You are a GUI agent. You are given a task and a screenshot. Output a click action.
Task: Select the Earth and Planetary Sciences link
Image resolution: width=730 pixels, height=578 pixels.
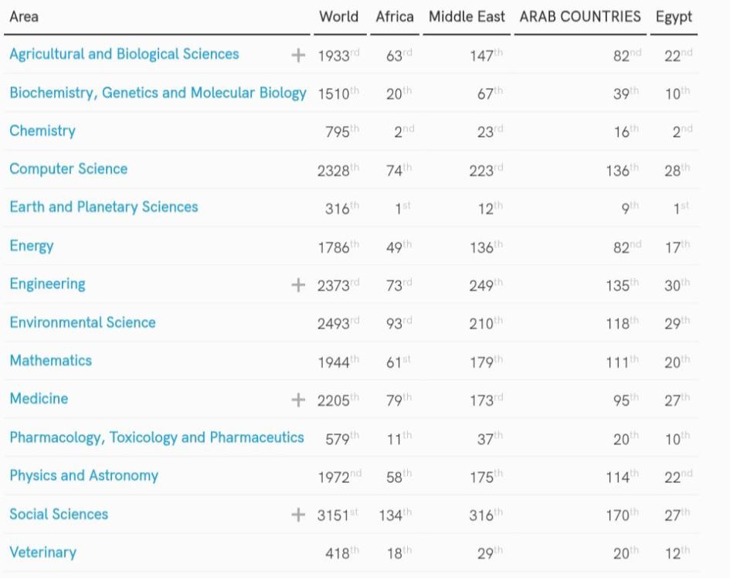104,207
